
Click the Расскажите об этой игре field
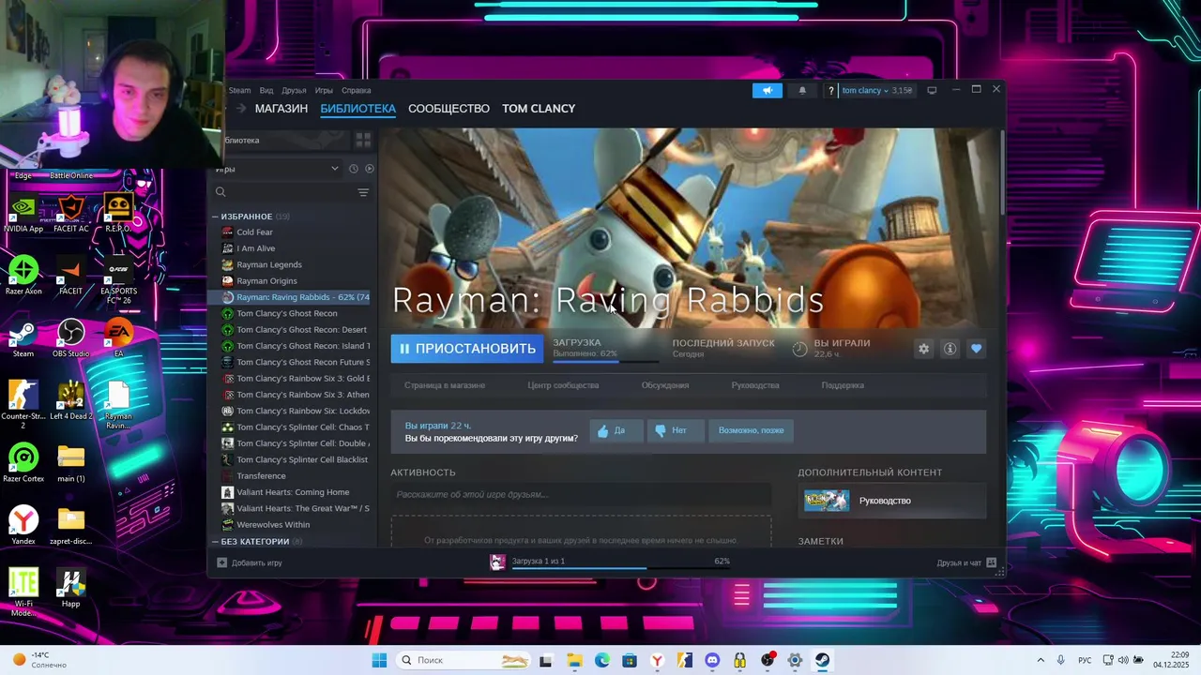coord(581,494)
